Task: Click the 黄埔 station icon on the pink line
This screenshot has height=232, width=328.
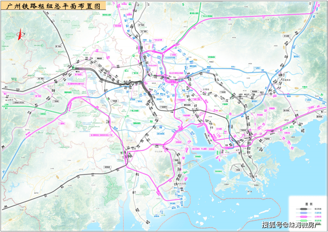Action: tap(172, 81)
